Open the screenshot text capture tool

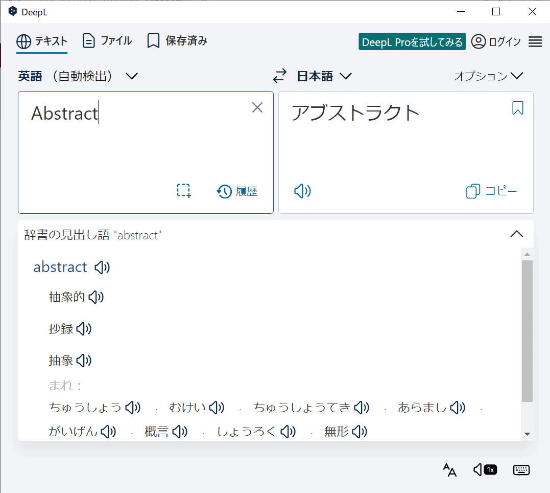click(x=183, y=190)
